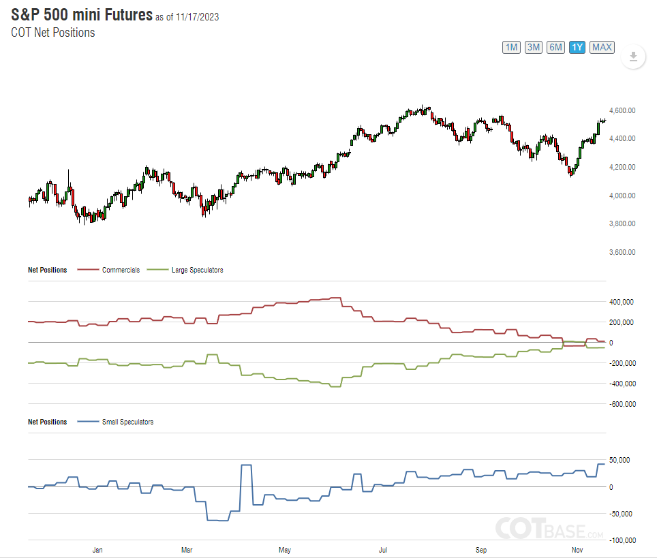The width and height of the screenshot is (657, 558).
Task: Click the 4,600.00 price axis label
Action: [622, 110]
